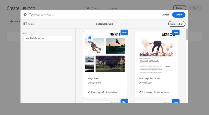Click Not published on Magazine card
The width and height of the screenshot is (209, 115).
112,92
